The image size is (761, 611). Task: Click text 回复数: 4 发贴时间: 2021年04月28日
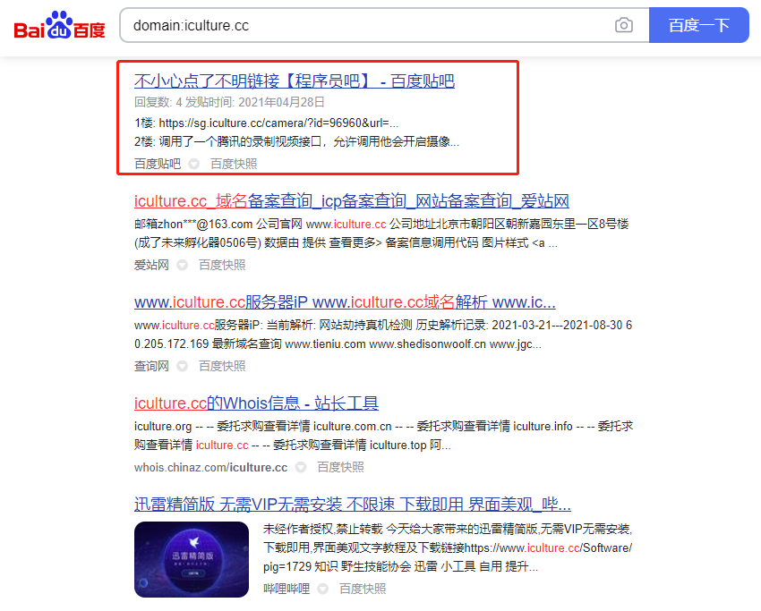[229, 102]
